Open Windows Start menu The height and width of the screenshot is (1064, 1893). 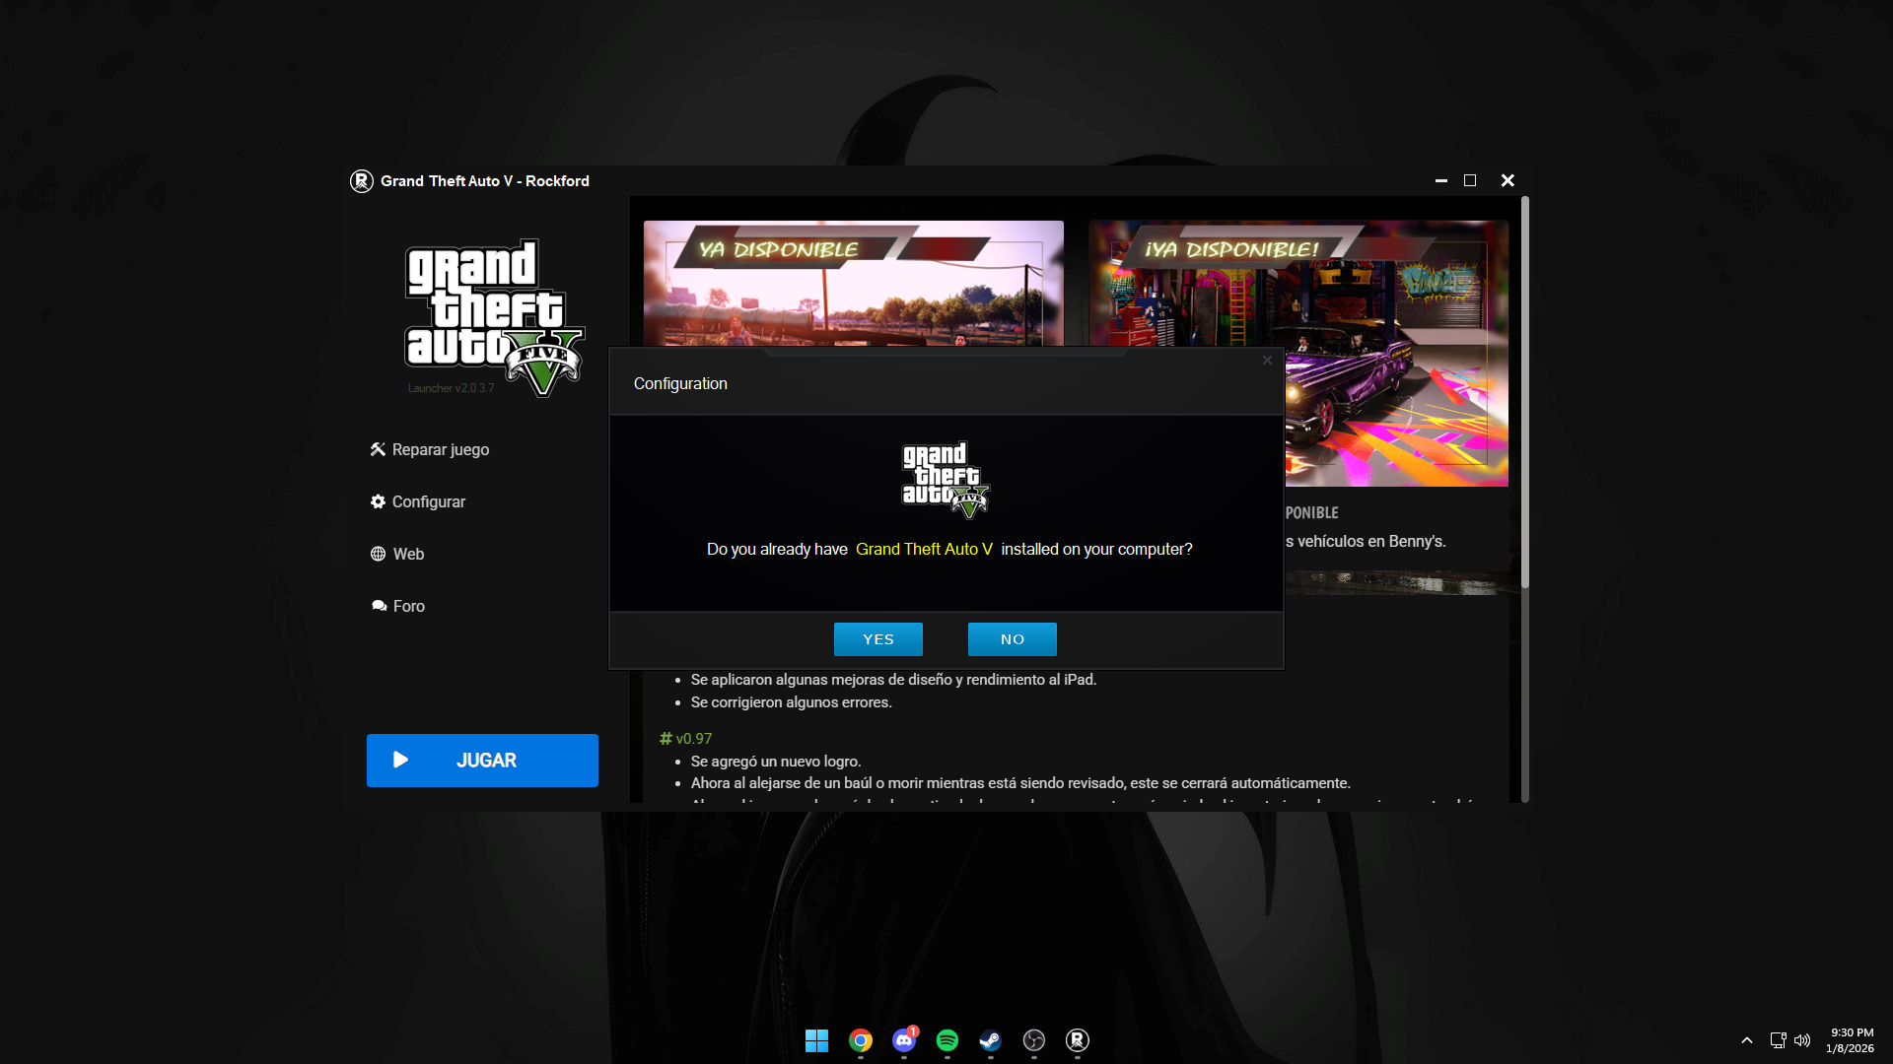(x=816, y=1040)
